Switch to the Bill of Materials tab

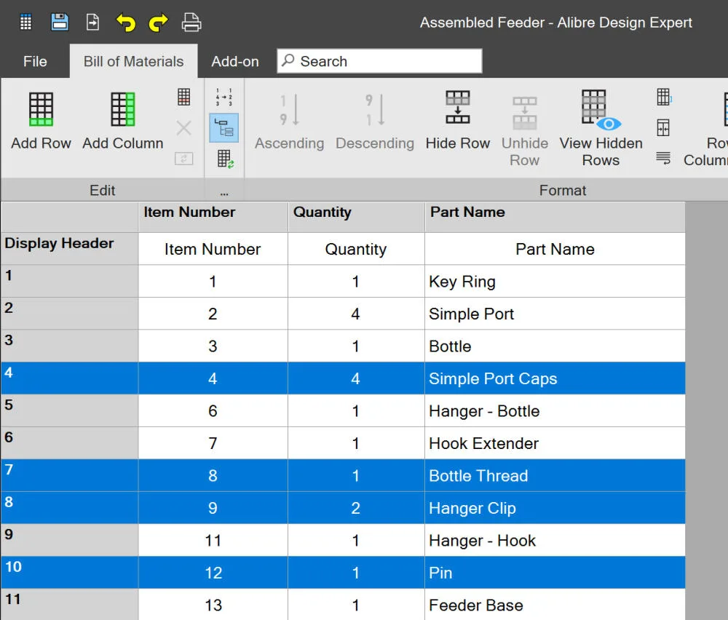(x=134, y=61)
